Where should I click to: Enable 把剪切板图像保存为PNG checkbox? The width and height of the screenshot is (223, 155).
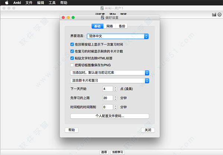(x=72, y=65)
